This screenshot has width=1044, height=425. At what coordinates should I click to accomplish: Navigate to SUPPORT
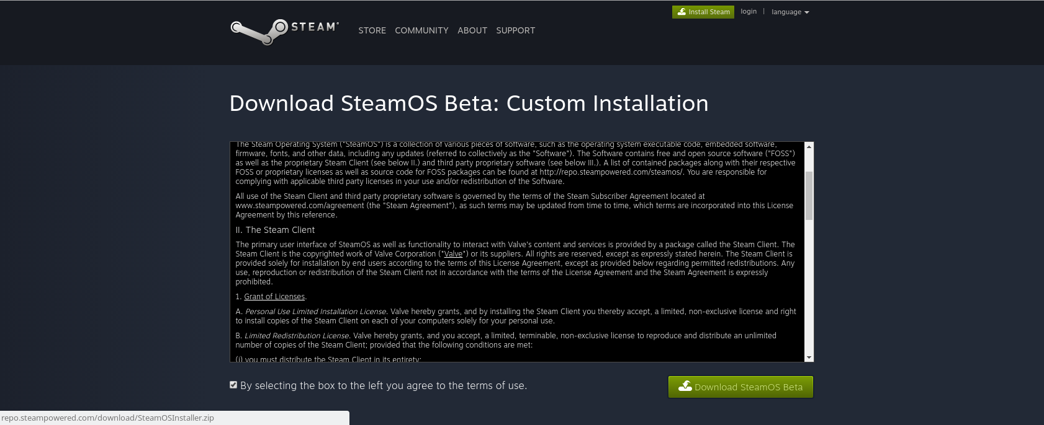tap(515, 30)
